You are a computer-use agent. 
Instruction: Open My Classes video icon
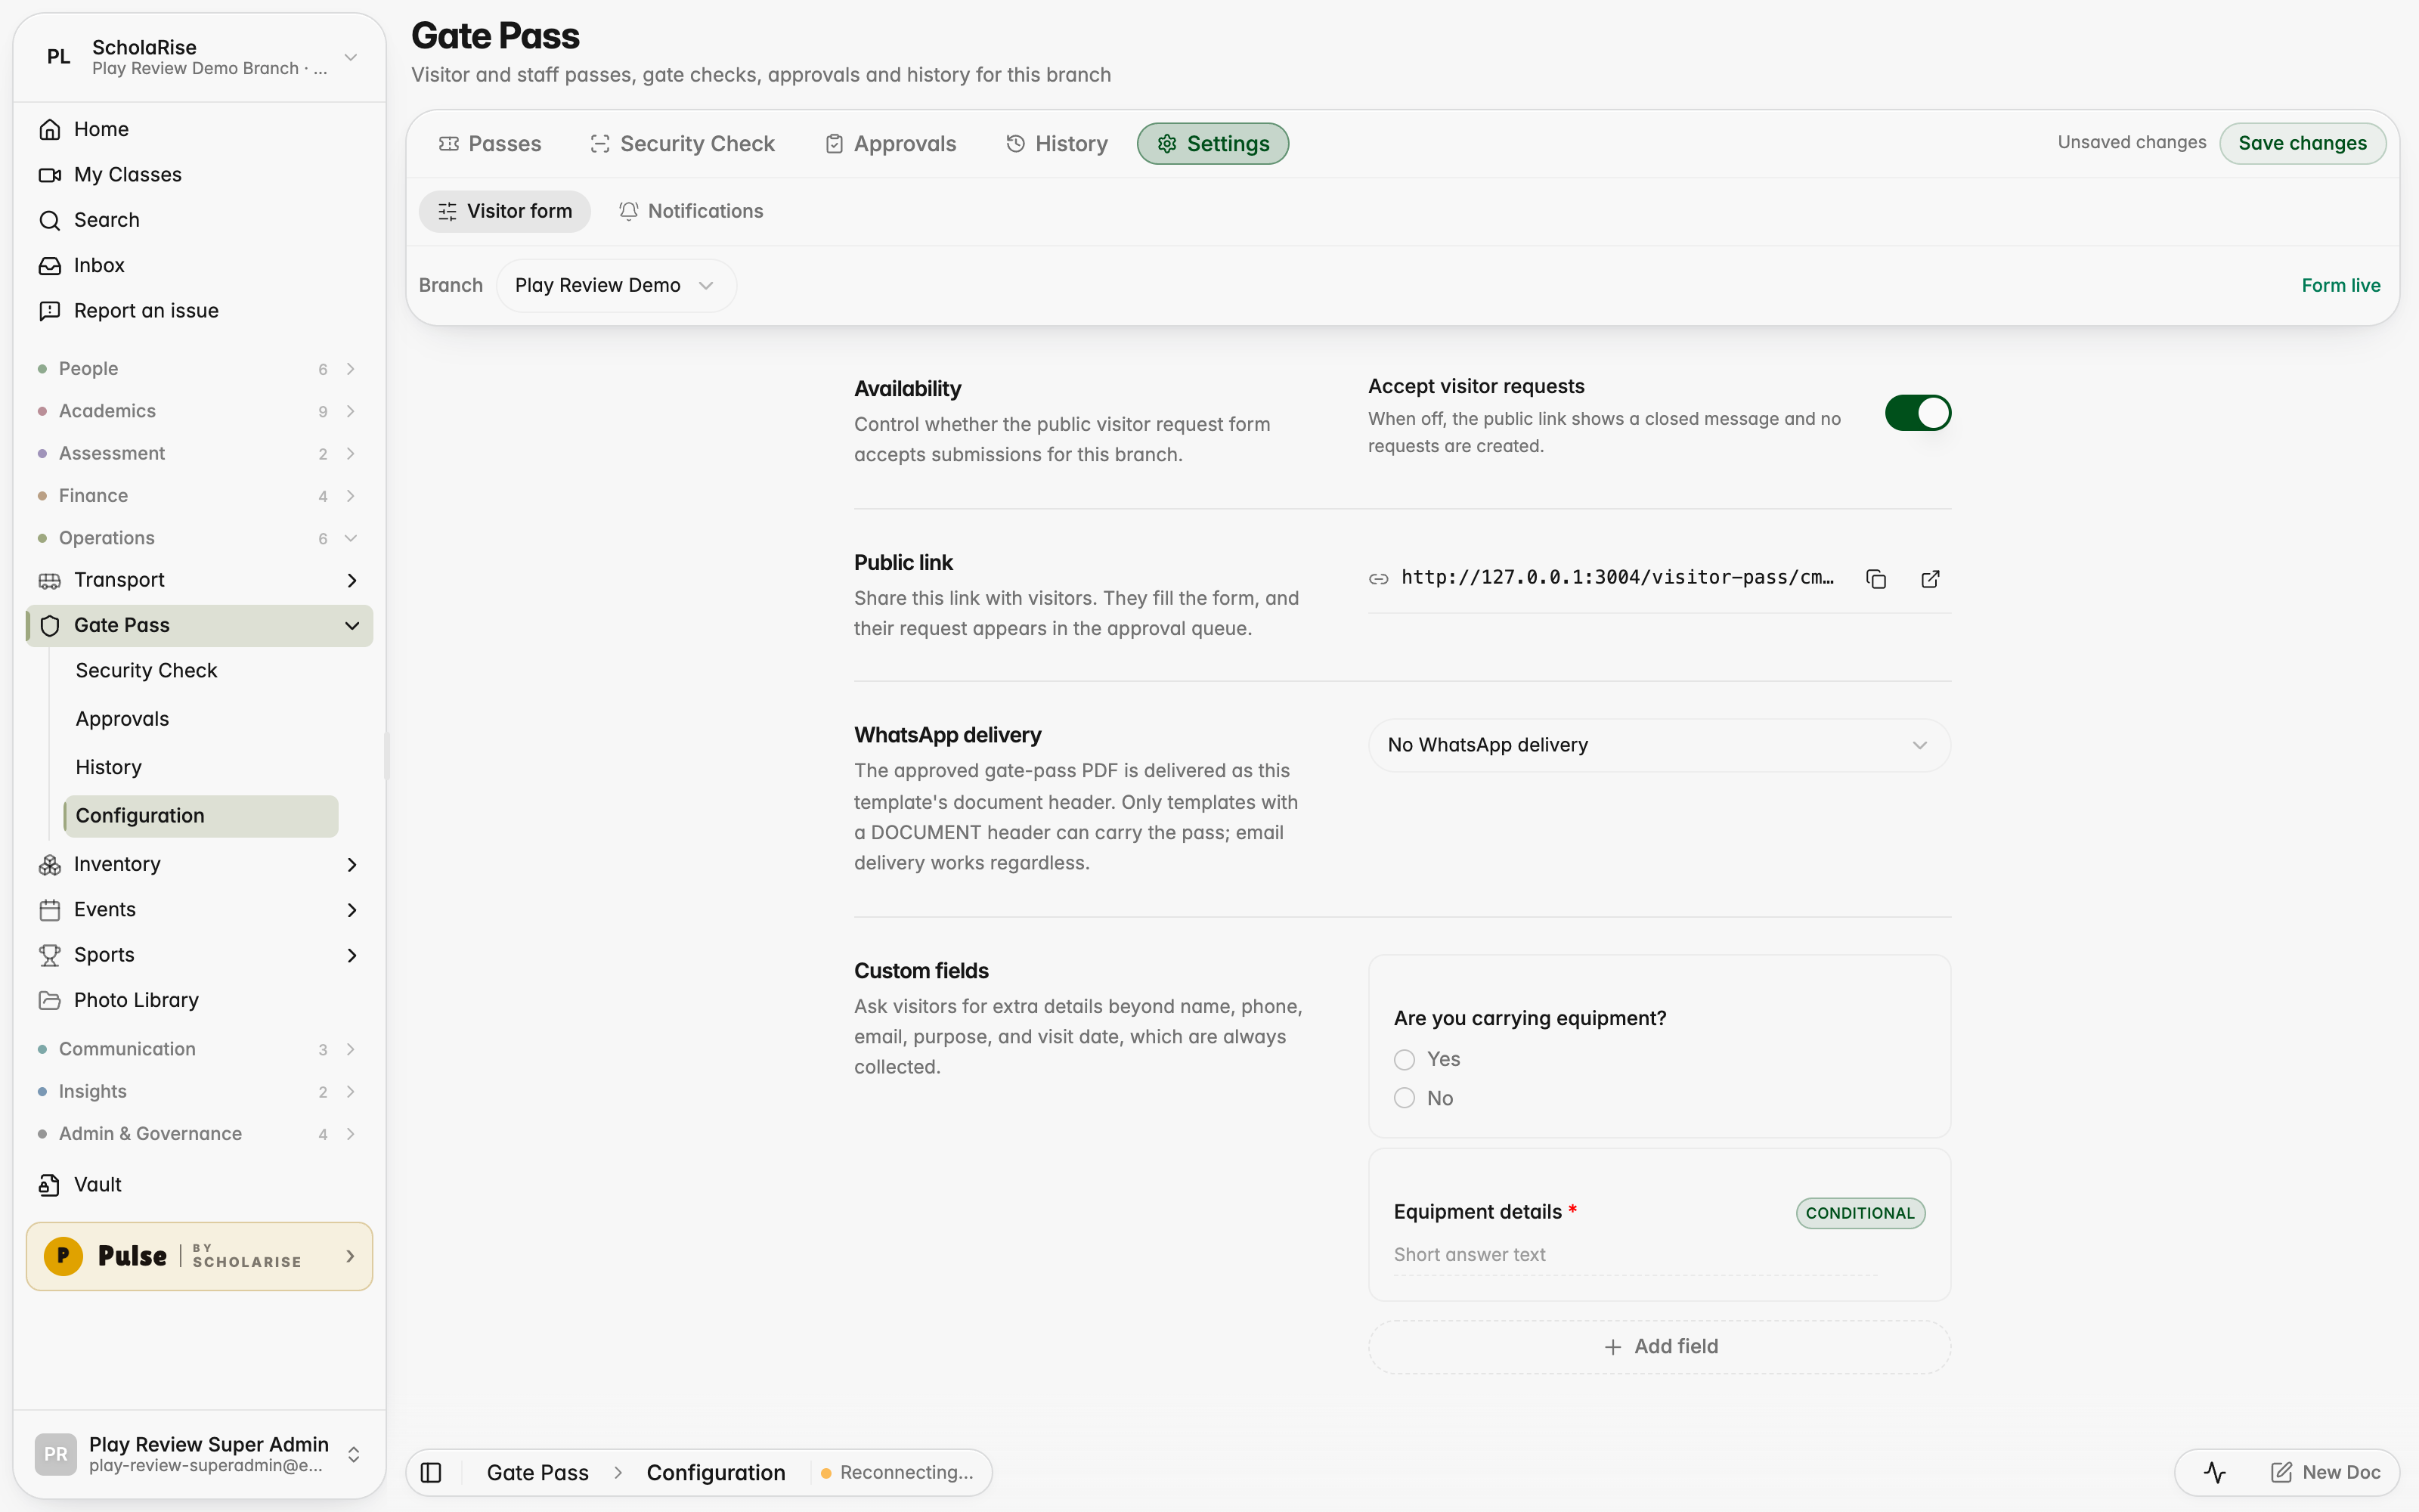[50, 175]
